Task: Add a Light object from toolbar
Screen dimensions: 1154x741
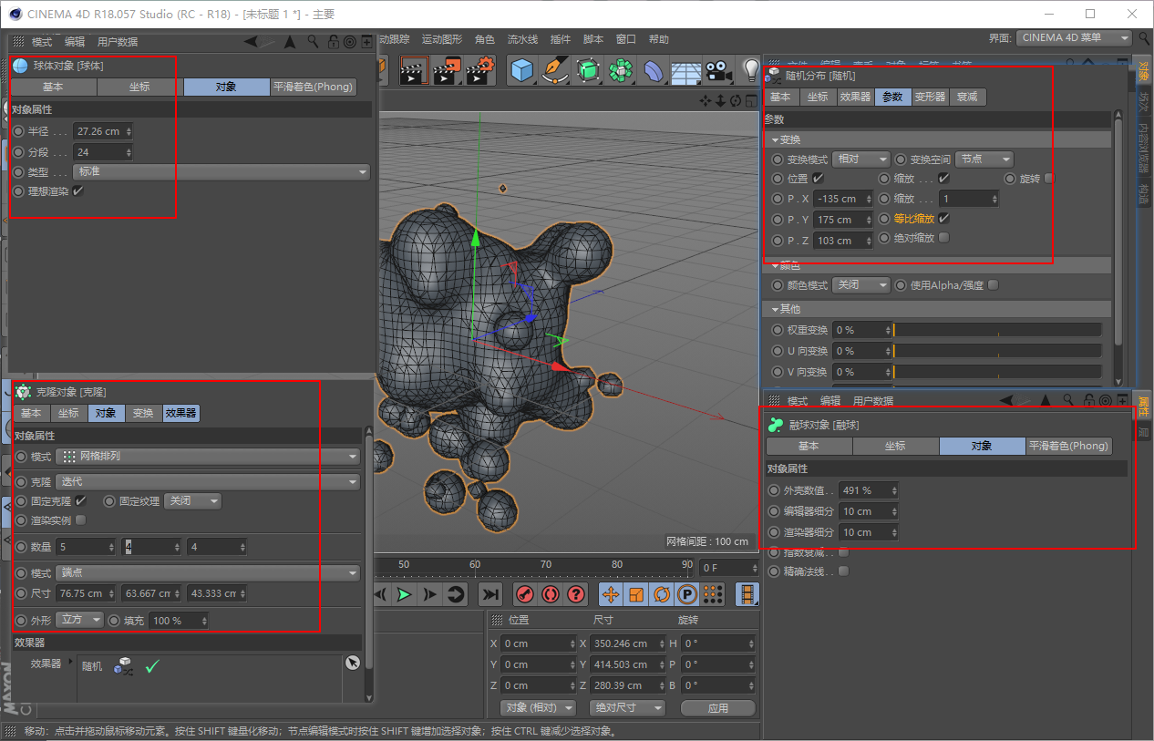Action: [x=750, y=70]
